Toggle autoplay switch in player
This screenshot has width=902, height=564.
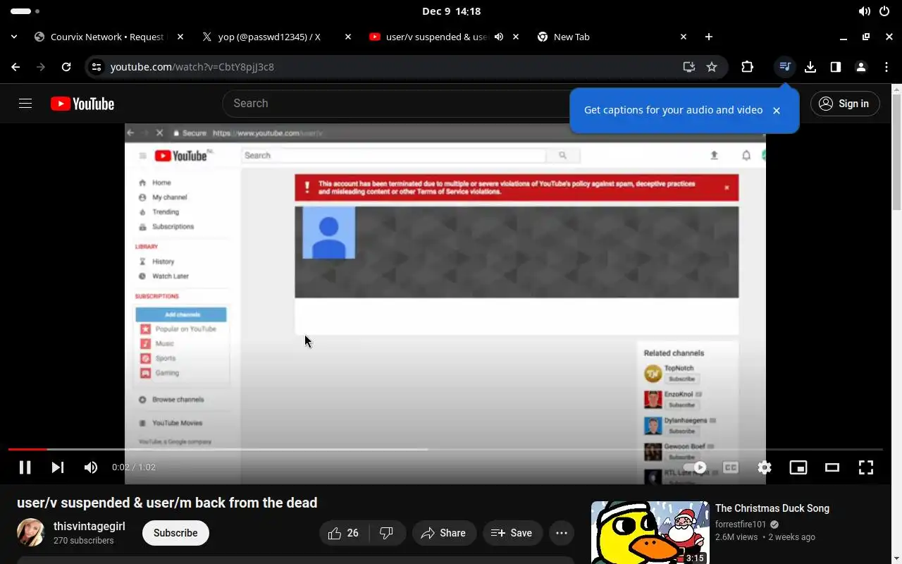coord(695,467)
